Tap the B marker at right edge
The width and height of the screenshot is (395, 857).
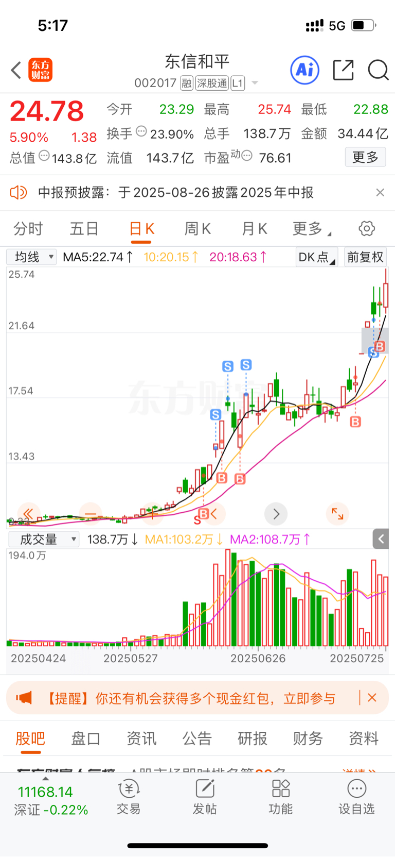(x=380, y=346)
